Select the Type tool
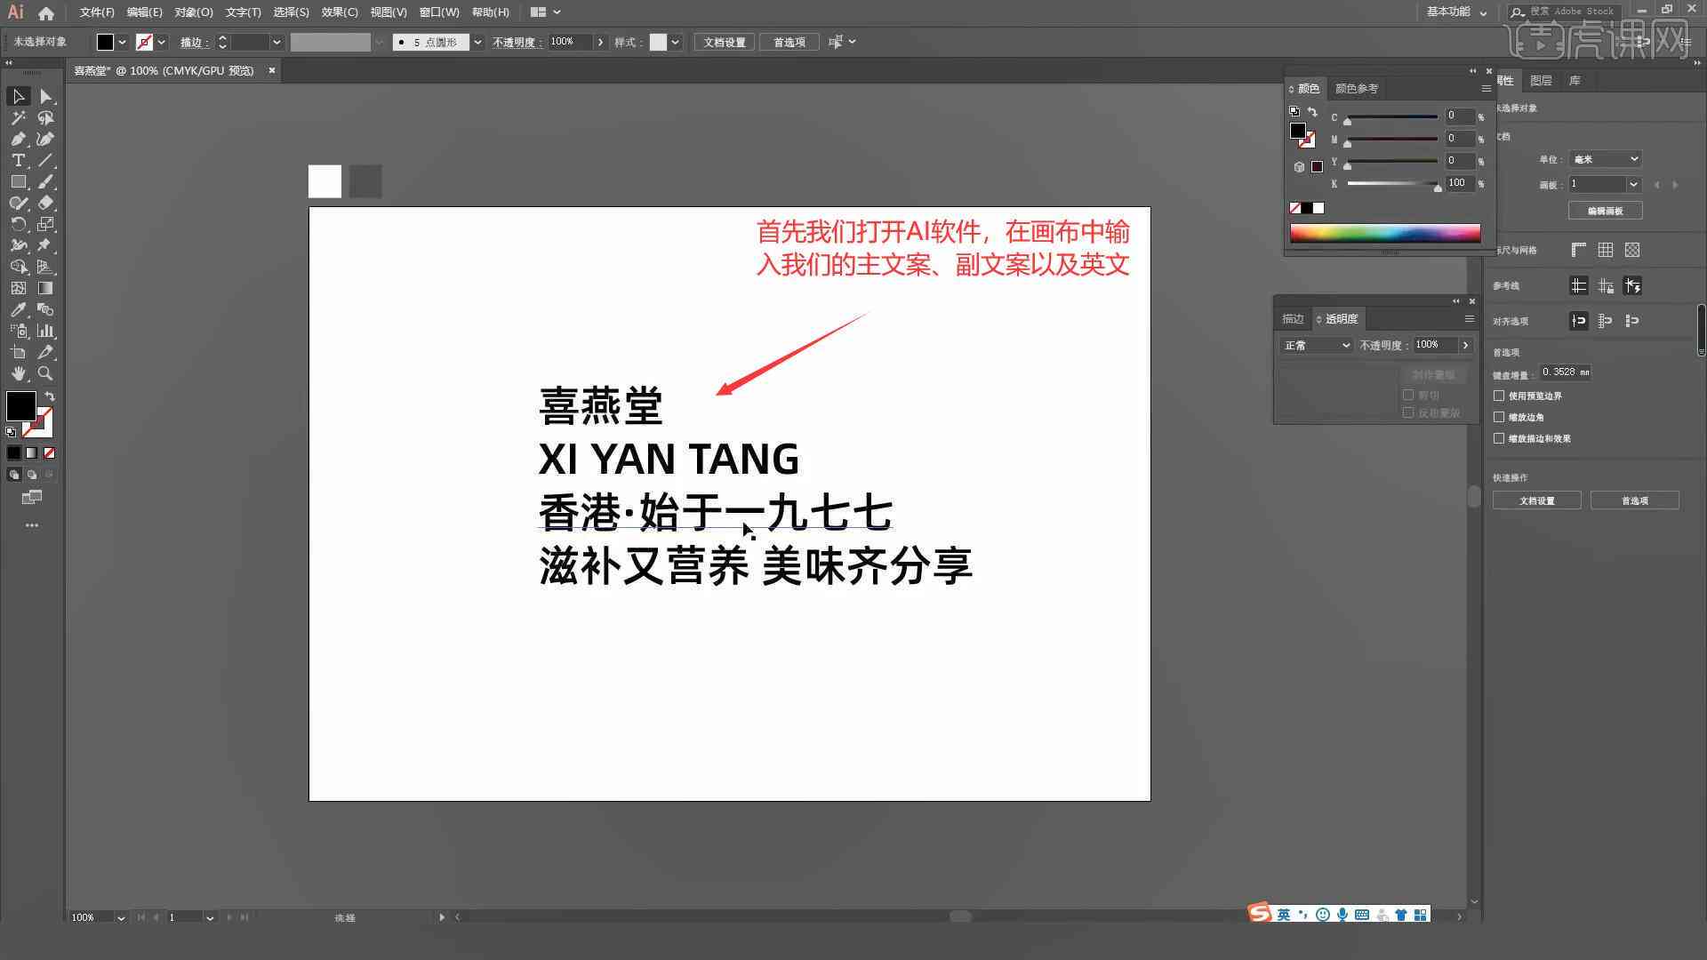Viewport: 1707px width, 960px height. [16, 161]
